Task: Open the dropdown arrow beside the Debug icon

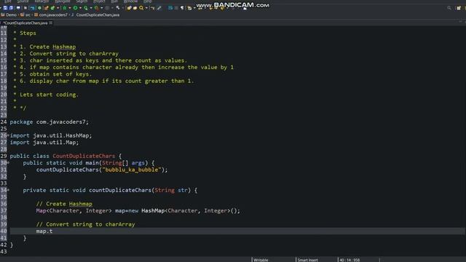Action: pos(70,8)
